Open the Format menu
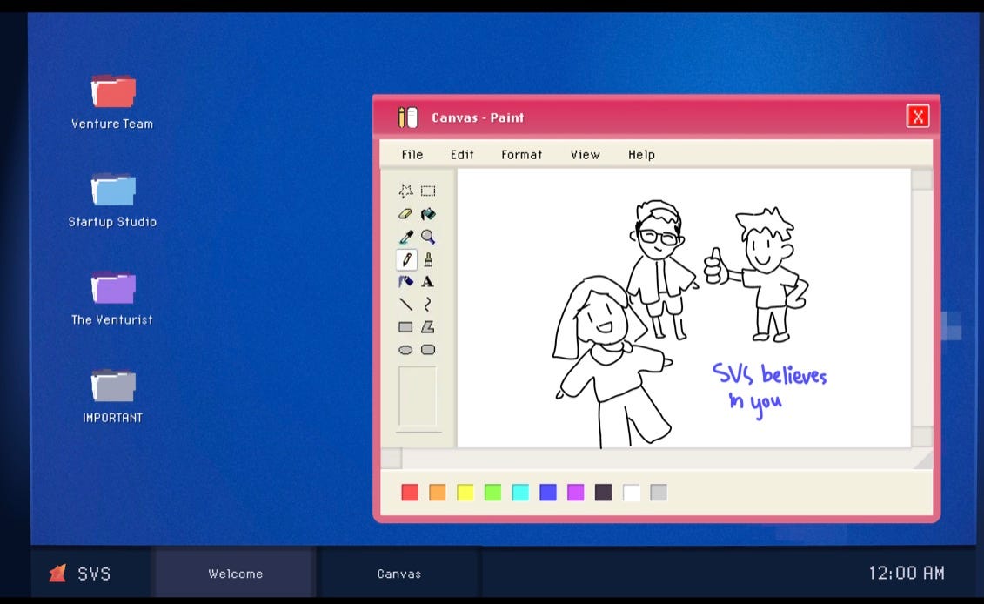Image resolution: width=984 pixels, height=604 pixels. [x=521, y=154]
